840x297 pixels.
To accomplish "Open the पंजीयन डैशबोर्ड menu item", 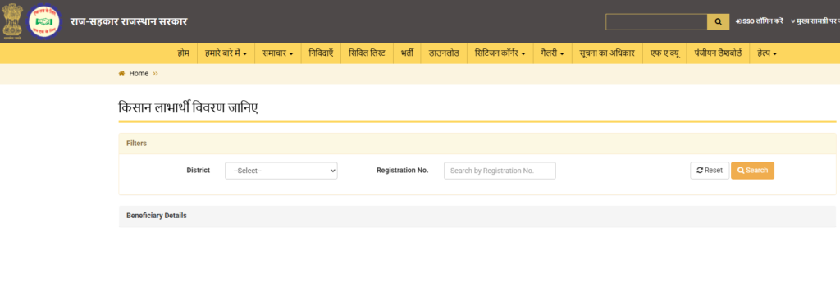I will [x=718, y=53].
